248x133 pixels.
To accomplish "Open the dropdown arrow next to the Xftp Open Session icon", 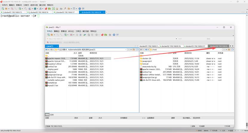I will [x=54, y=35].
